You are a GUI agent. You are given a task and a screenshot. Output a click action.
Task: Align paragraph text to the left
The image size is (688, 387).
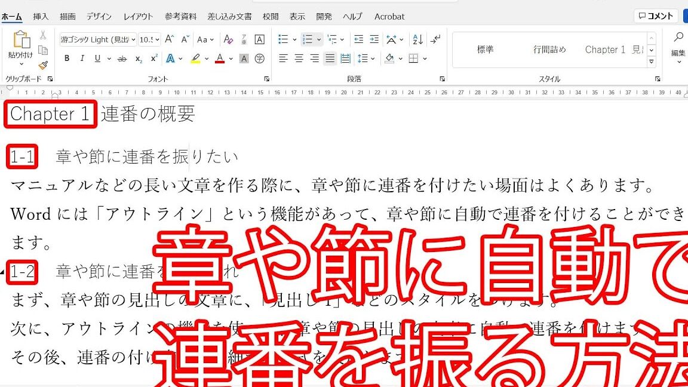(x=284, y=59)
